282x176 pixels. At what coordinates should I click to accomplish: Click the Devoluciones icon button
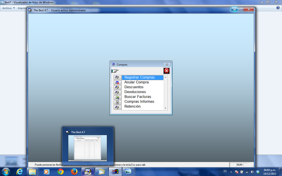tap(117, 92)
